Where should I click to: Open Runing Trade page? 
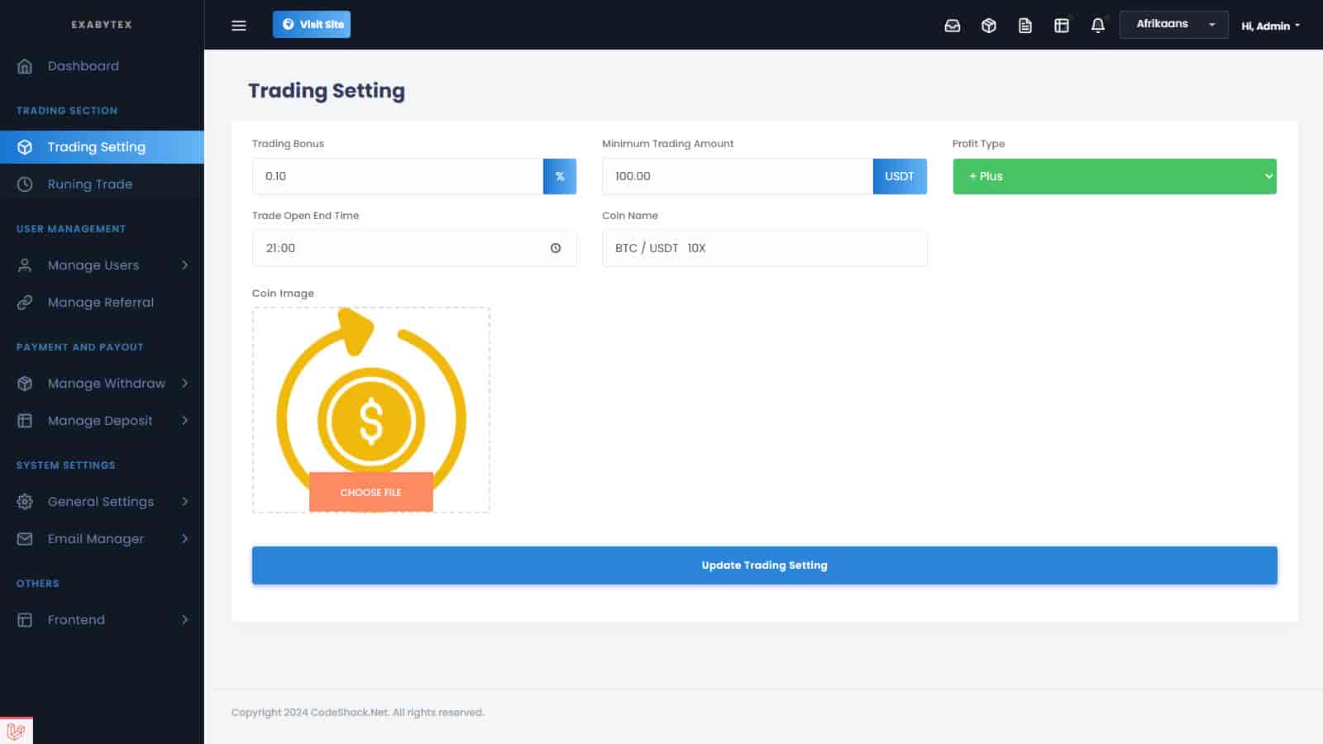tap(89, 184)
